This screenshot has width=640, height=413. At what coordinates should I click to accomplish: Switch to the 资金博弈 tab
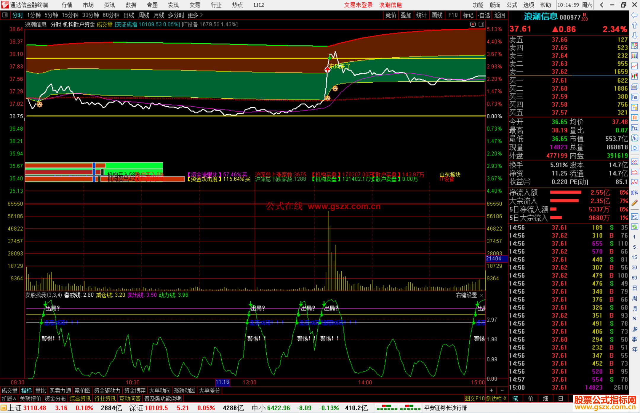(135, 390)
